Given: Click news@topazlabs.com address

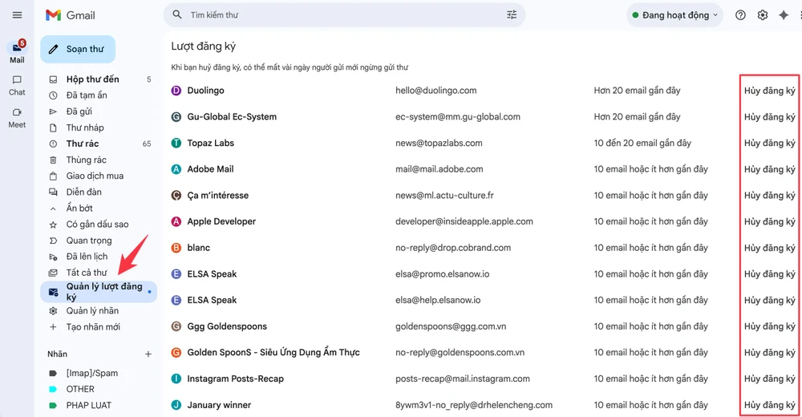Looking at the screenshot, I should click(439, 143).
